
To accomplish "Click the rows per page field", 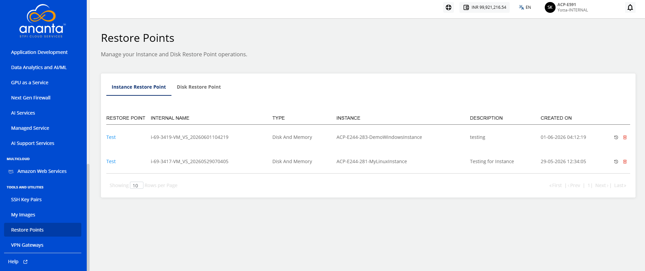I will (x=137, y=185).
